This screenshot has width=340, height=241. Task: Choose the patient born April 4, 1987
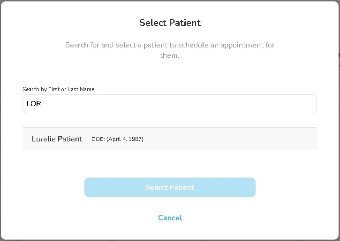click(169, 139)
